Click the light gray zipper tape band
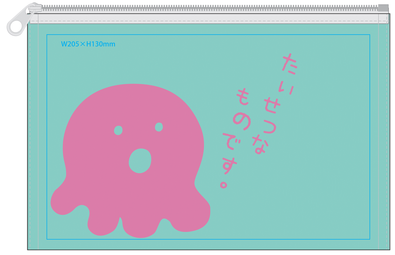 coord(208,19)
